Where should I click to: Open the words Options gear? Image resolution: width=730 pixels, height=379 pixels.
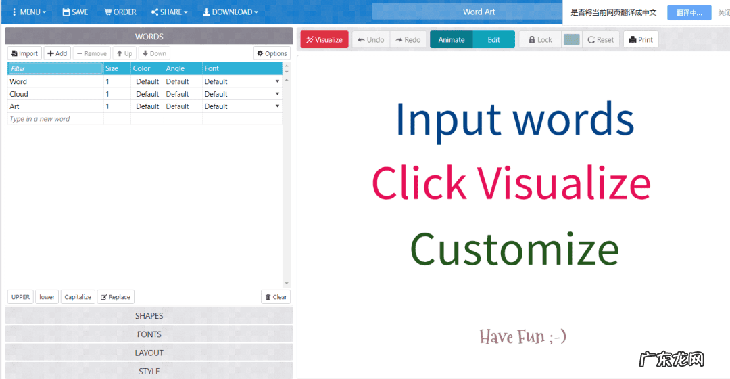tap(272, 53)
